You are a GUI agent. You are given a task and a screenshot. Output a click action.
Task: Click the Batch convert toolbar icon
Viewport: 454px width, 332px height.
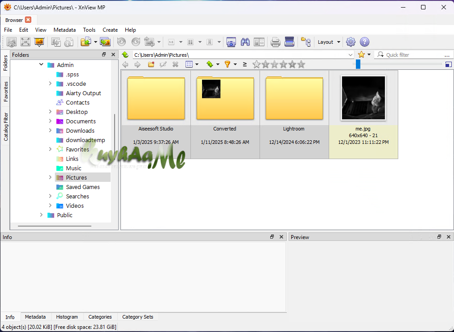pyautogui.click(x=105, y=42)
